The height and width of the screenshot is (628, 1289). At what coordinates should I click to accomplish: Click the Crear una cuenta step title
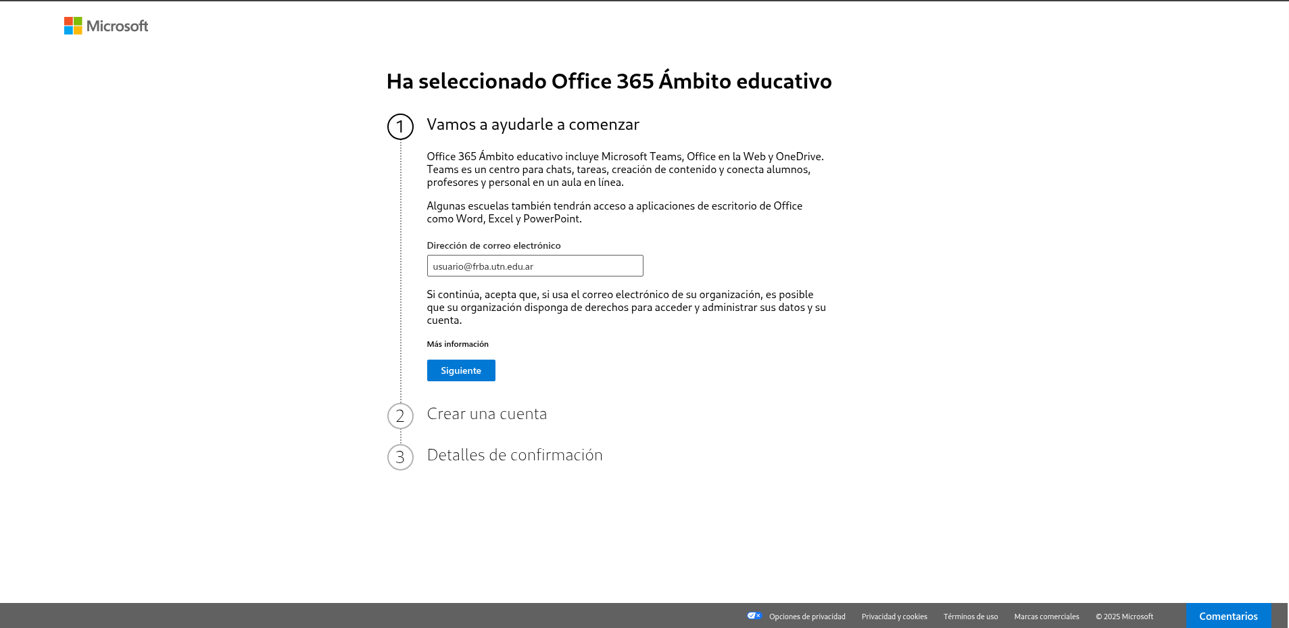[x=487, y=414]
